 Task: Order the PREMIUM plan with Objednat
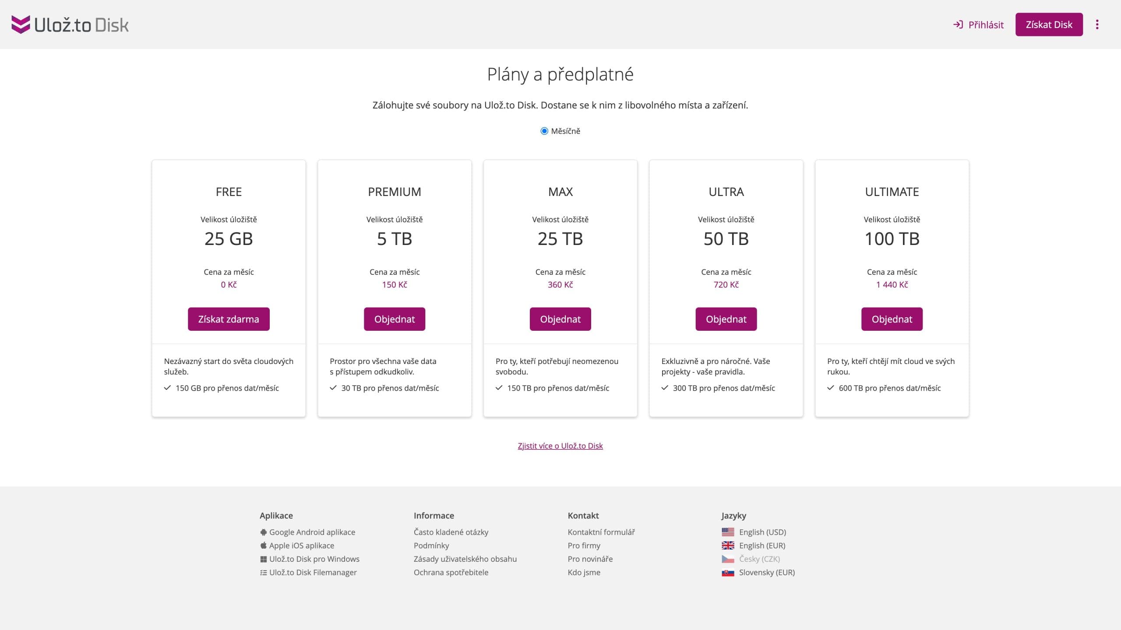pyautogui.click(x=395, y=319)
